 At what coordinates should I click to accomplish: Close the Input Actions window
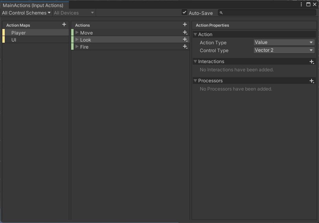[315, 4]
